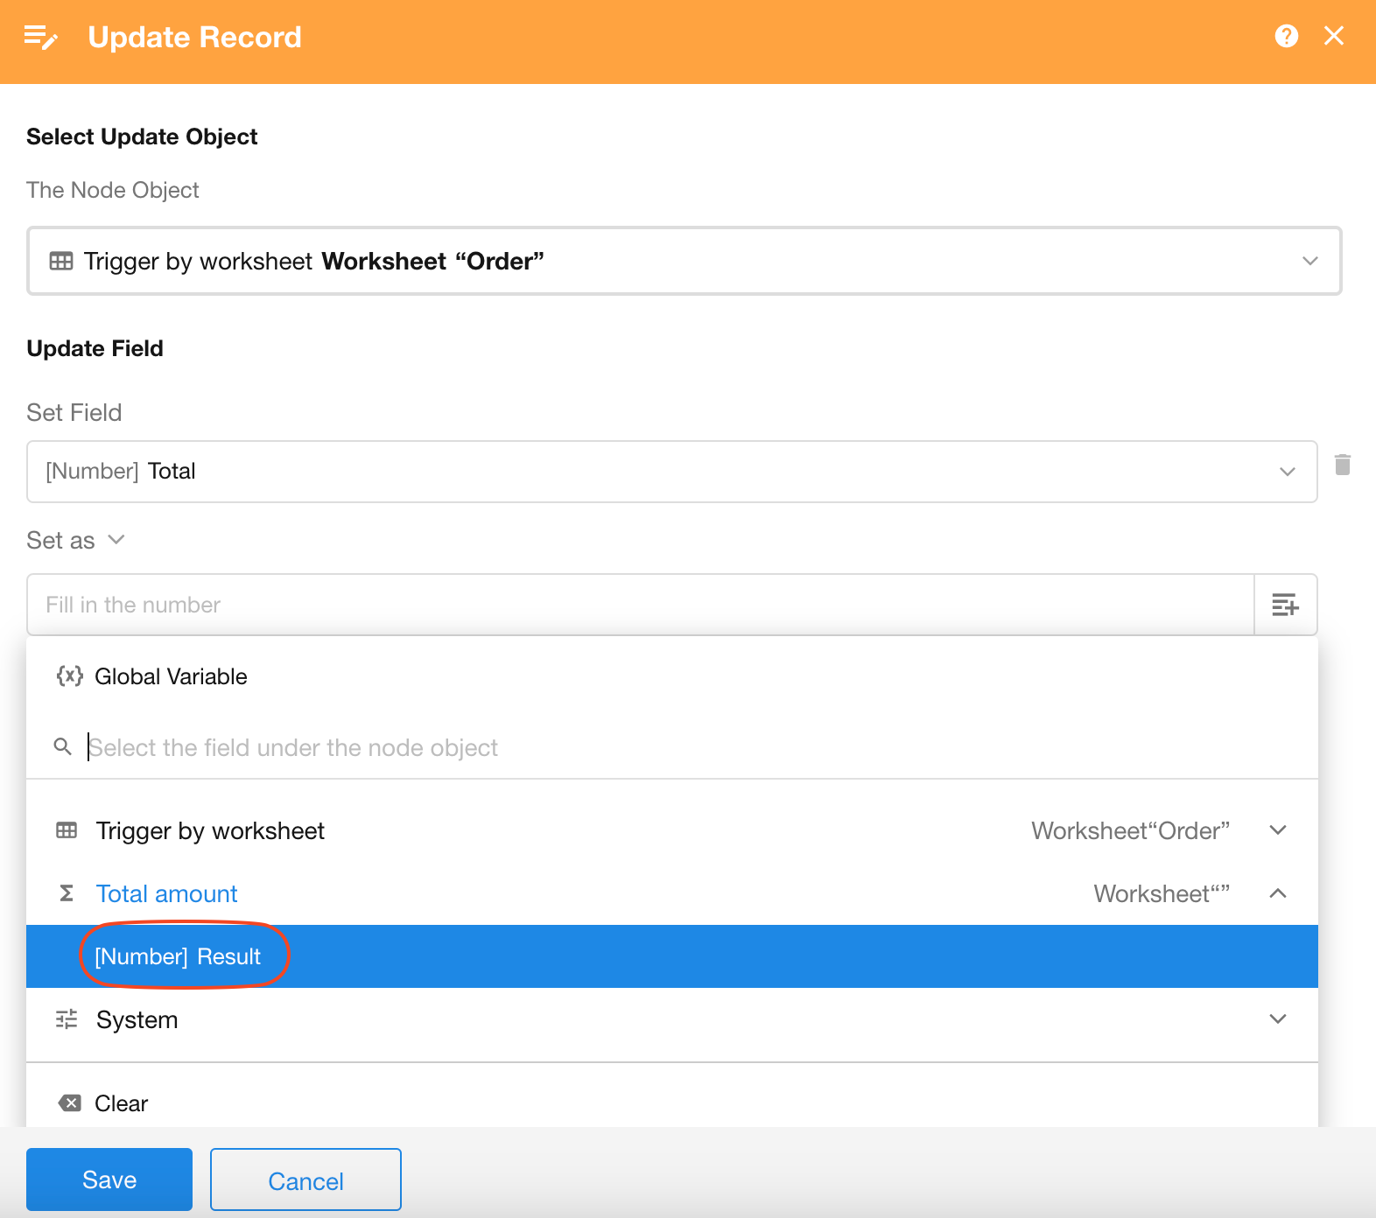Select the [Number] Result field
This screenshot has height=1218, width=1376.
pos(178,956)
